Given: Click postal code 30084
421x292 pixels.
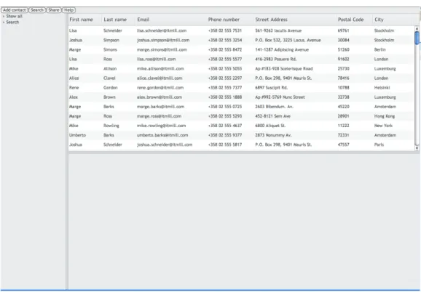Looking at the screenshot, I should 343,40.
